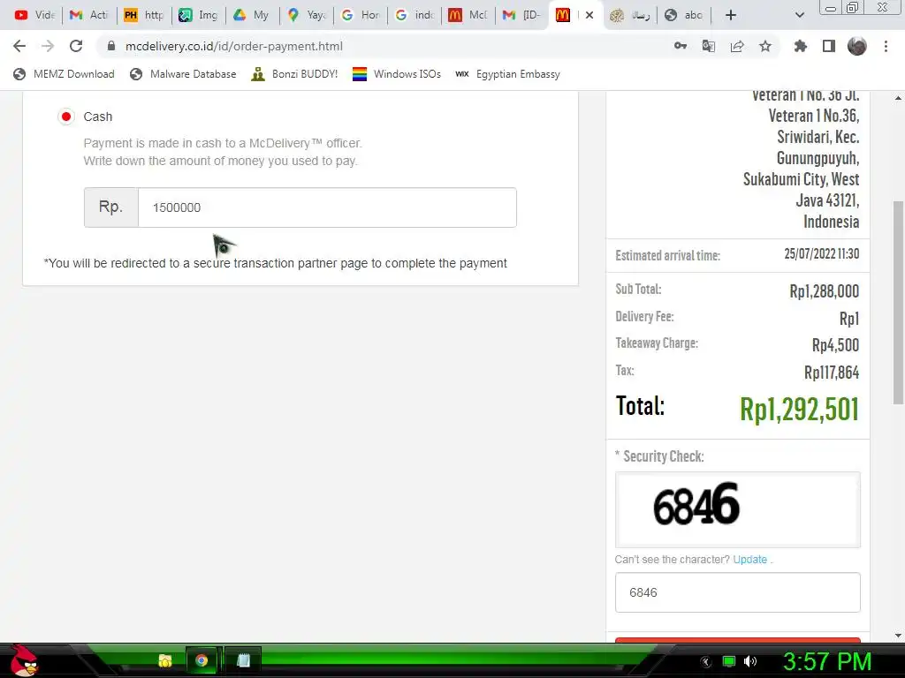Switch to the YouTube Vide tab
Screen dimensions: 905x678
(34, 15)
